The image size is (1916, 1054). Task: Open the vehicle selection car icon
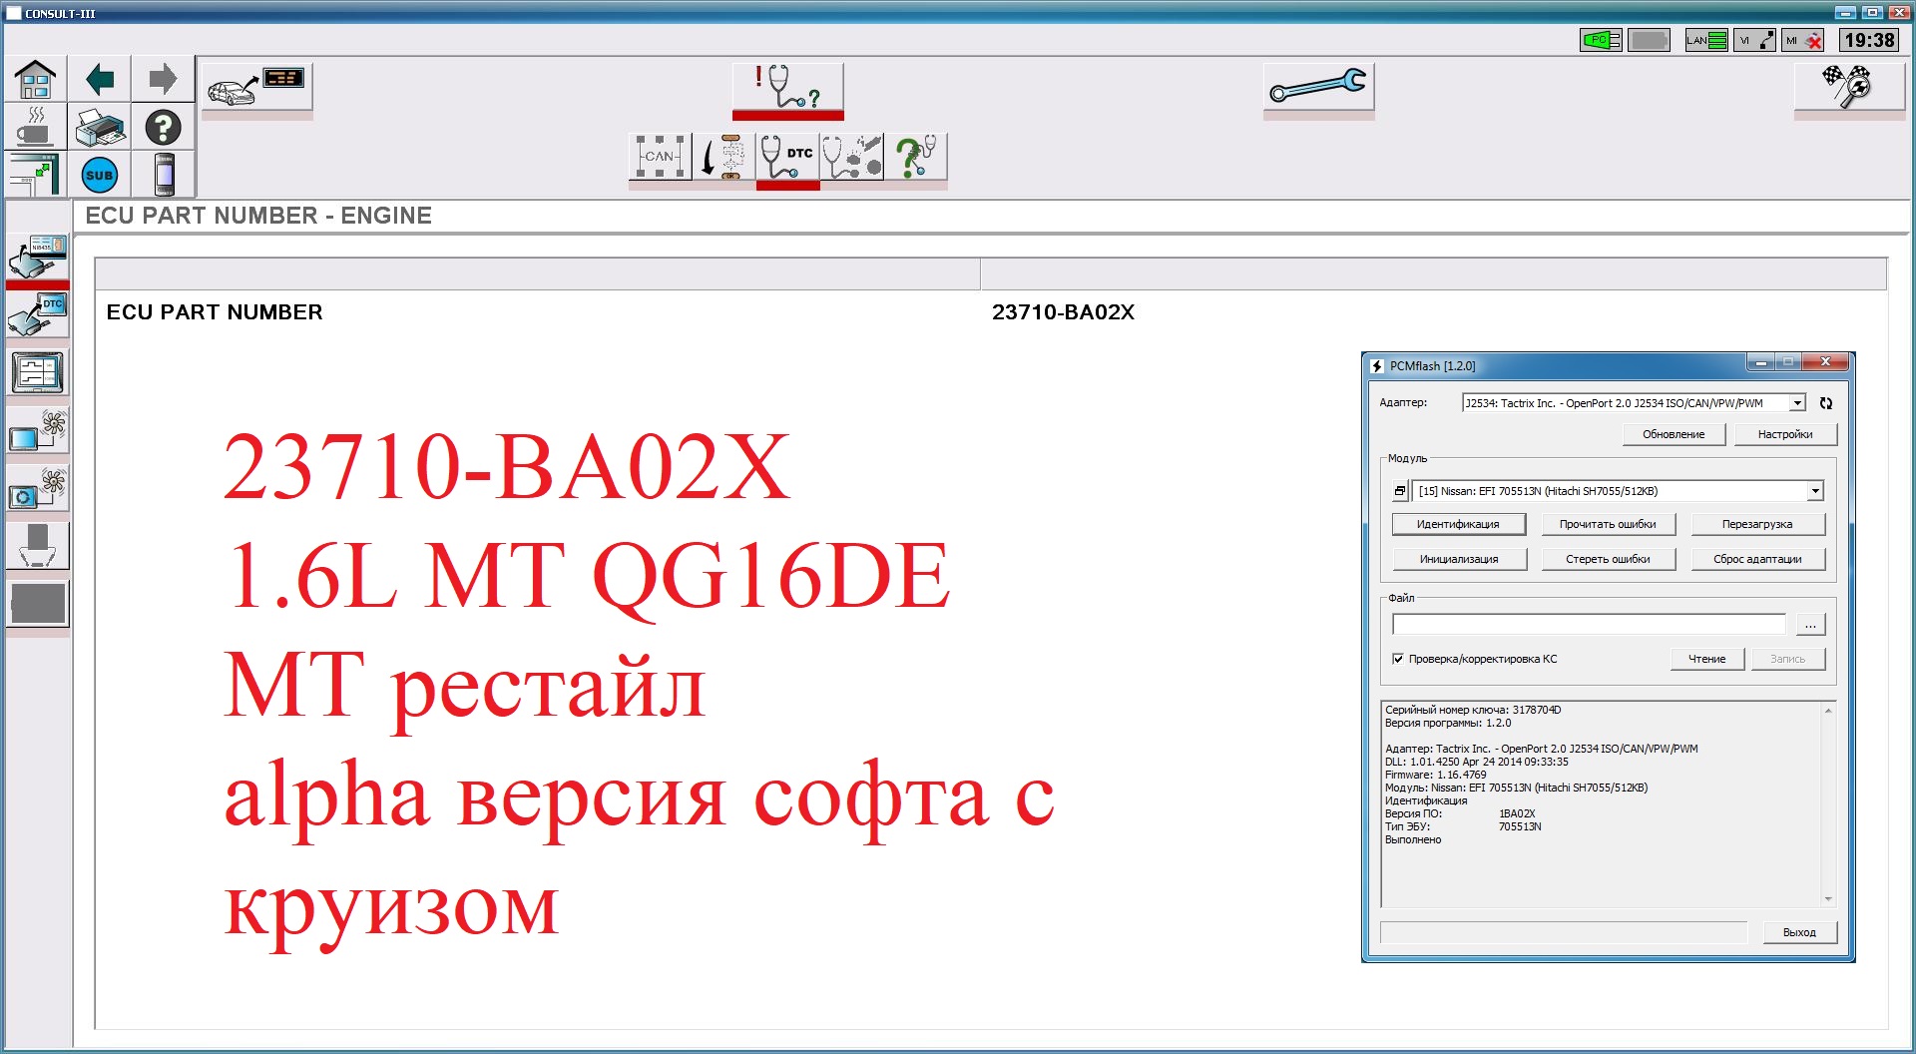tap(257, 88)
